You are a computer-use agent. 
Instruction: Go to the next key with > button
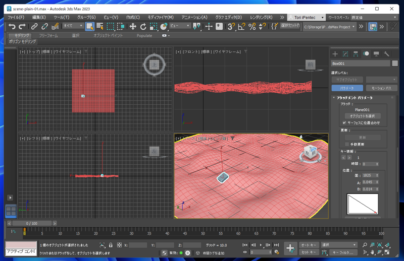[x=349, y=157]
